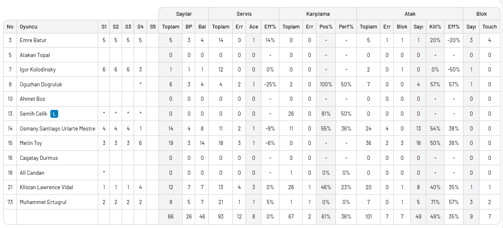Click the Blok group header

tap(482, 14)
